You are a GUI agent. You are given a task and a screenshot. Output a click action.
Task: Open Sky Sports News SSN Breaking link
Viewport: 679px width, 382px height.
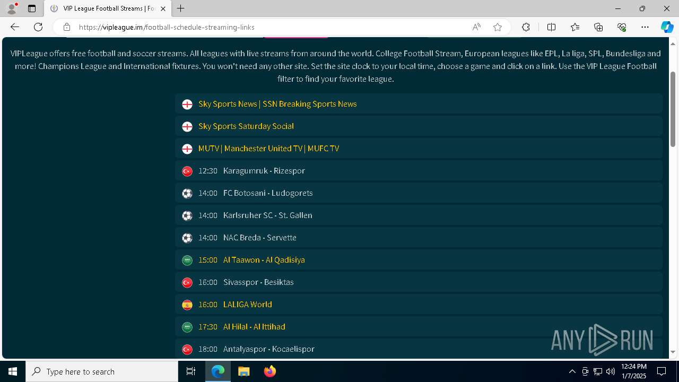coord(277,104)
